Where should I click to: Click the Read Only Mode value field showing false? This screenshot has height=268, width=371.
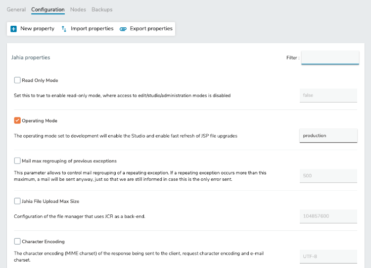328,95
